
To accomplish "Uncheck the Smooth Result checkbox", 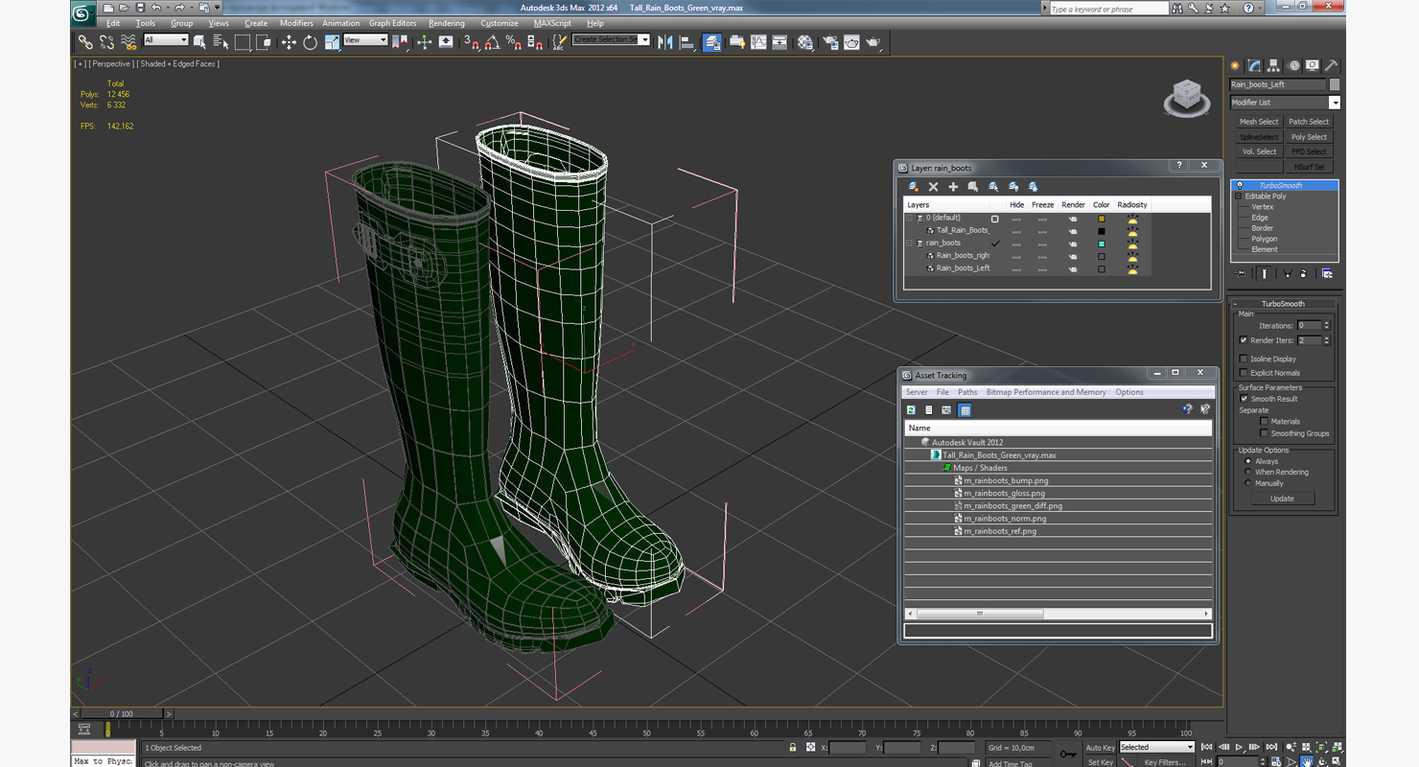I will (x=1244, y=399).
